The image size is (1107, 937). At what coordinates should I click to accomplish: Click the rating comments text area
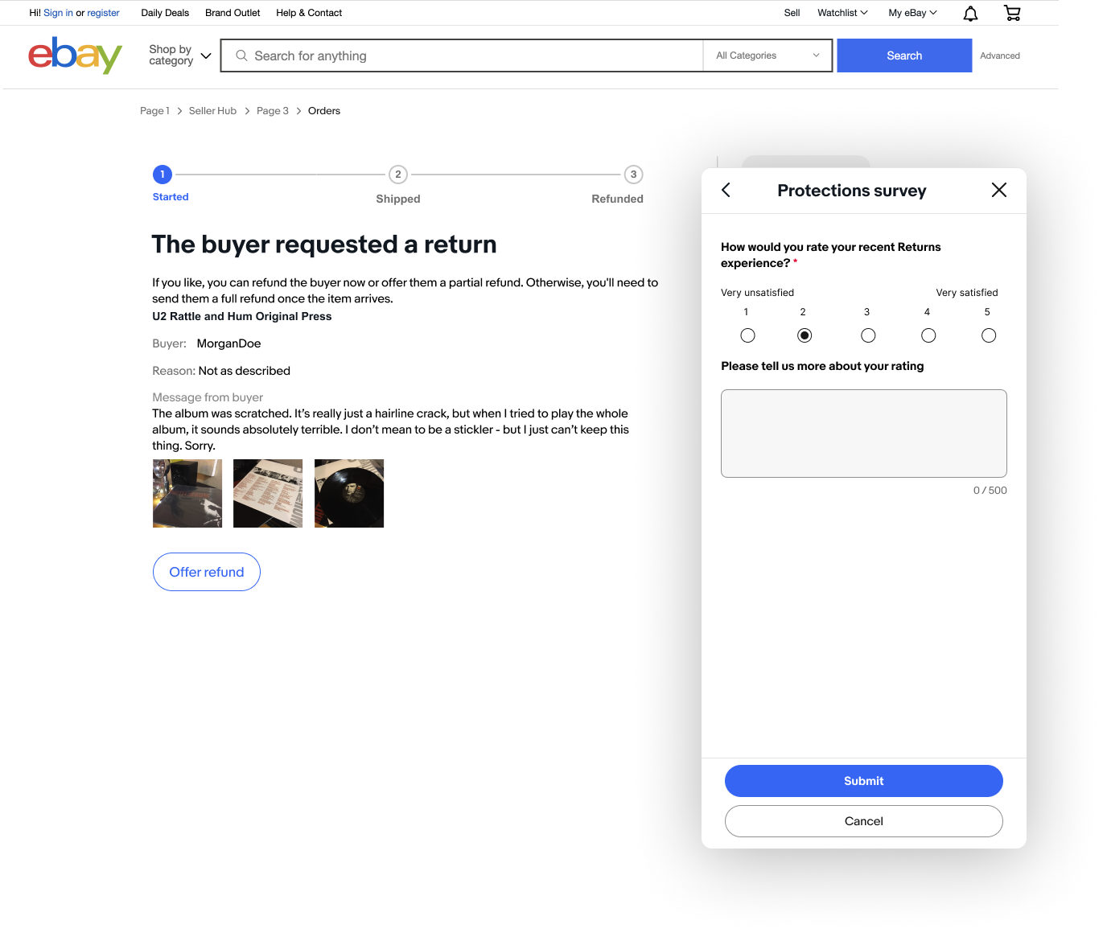pyautogui.click(x=864, y=434)
